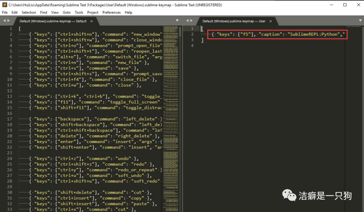
Task: Click the "new_file" command text
Action: point(128,63)
